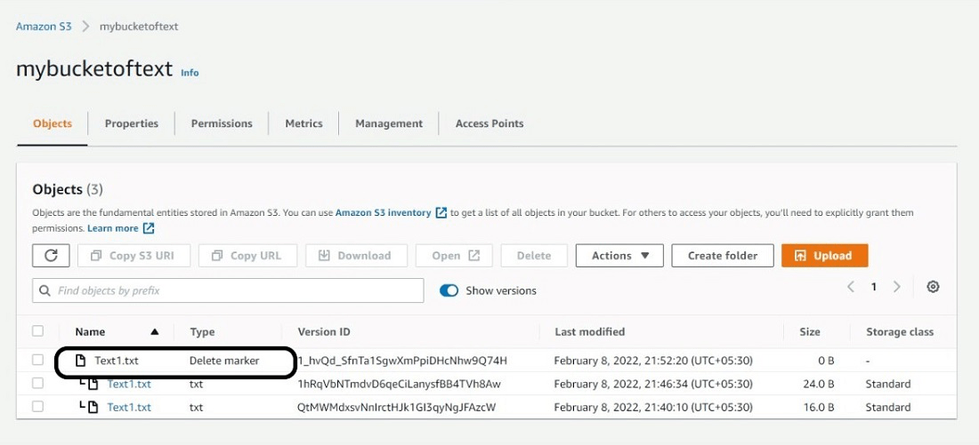Click Storage class column header

pos(900,332)
